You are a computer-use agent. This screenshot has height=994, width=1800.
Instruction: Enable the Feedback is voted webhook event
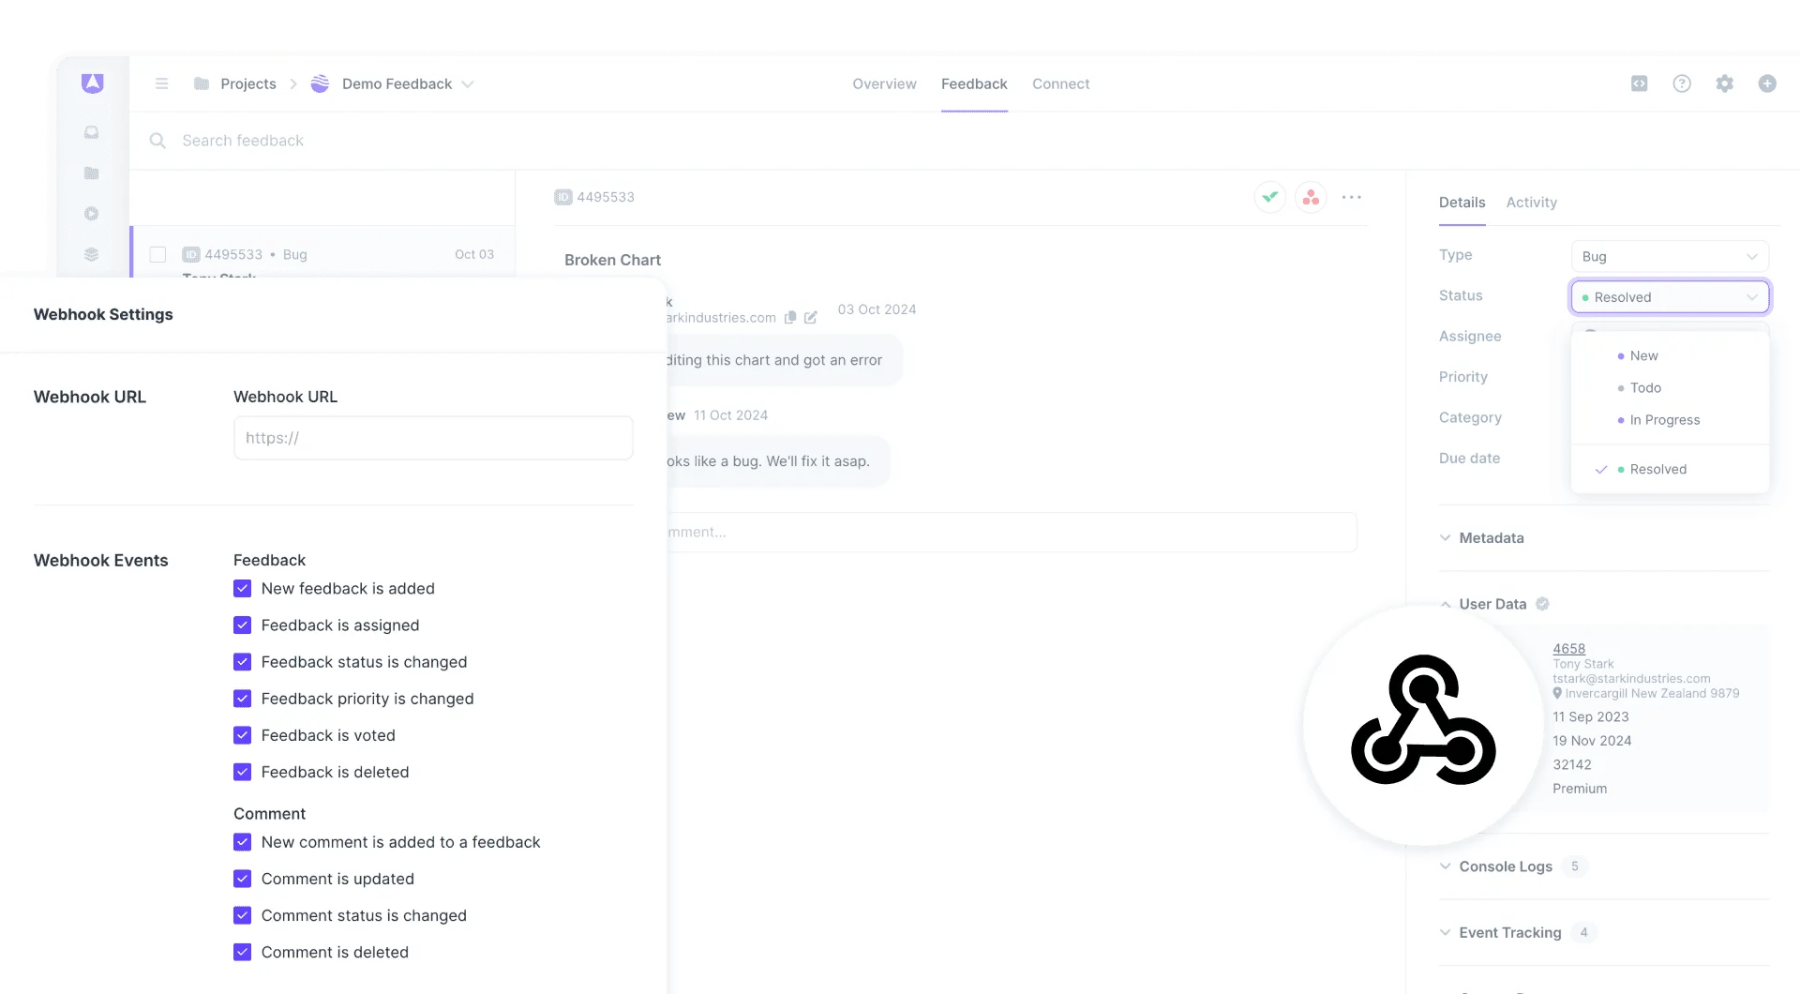[x=242, y=735]
